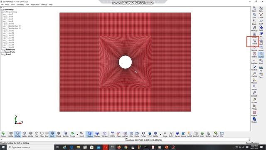Open the Geometry menu

tap(20, 5)
